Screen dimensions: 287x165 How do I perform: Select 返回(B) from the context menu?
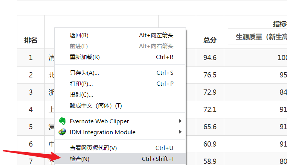(120, 35)
